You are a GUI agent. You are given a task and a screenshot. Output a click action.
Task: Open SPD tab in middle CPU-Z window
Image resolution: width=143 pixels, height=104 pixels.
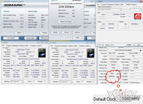(76, 46)
